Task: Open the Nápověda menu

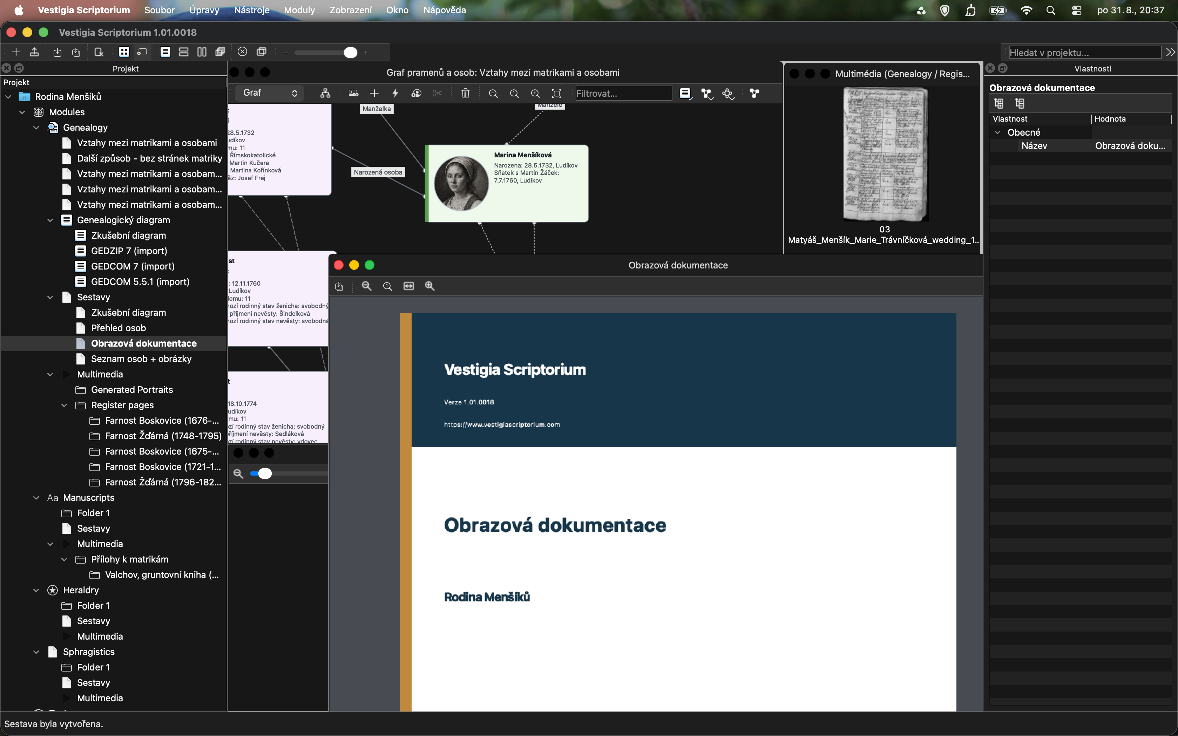Action: [x=445, y=10]
